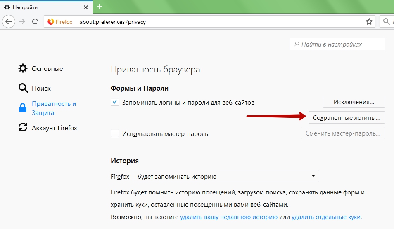
Task: Click the forward navigation arrow
Action: tap(23, 21)
